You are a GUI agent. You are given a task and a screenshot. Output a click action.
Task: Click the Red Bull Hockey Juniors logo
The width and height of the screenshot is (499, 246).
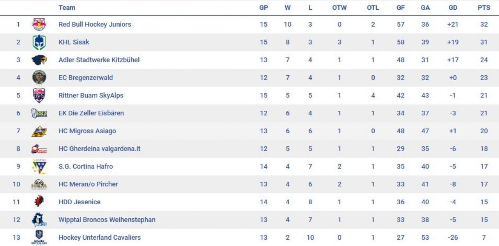[x=39, y=25]
